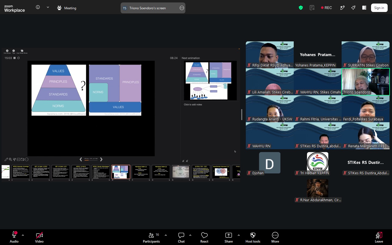Open Triono Soendoro's screen share options menu
Viewport: 392px width, 245px height.
[182, 8]
